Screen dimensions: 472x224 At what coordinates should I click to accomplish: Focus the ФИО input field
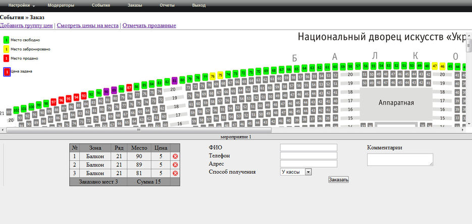(308, 147)
